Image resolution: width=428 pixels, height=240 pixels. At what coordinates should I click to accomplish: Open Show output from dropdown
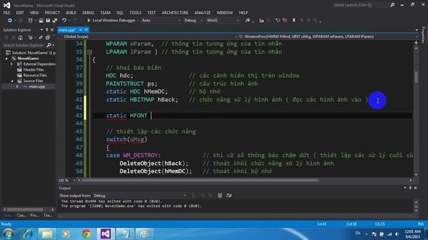coord(140,195)
